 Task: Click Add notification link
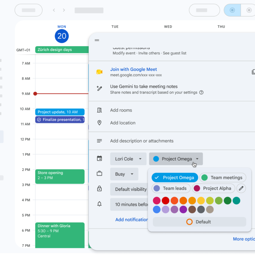[132, 220]
